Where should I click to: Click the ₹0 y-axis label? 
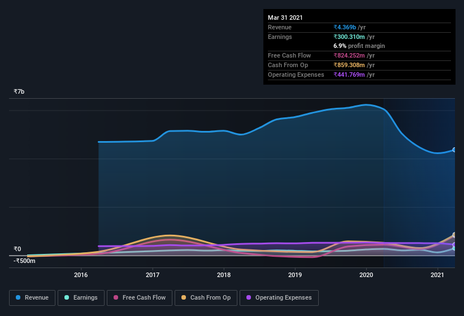click(17, 249)
